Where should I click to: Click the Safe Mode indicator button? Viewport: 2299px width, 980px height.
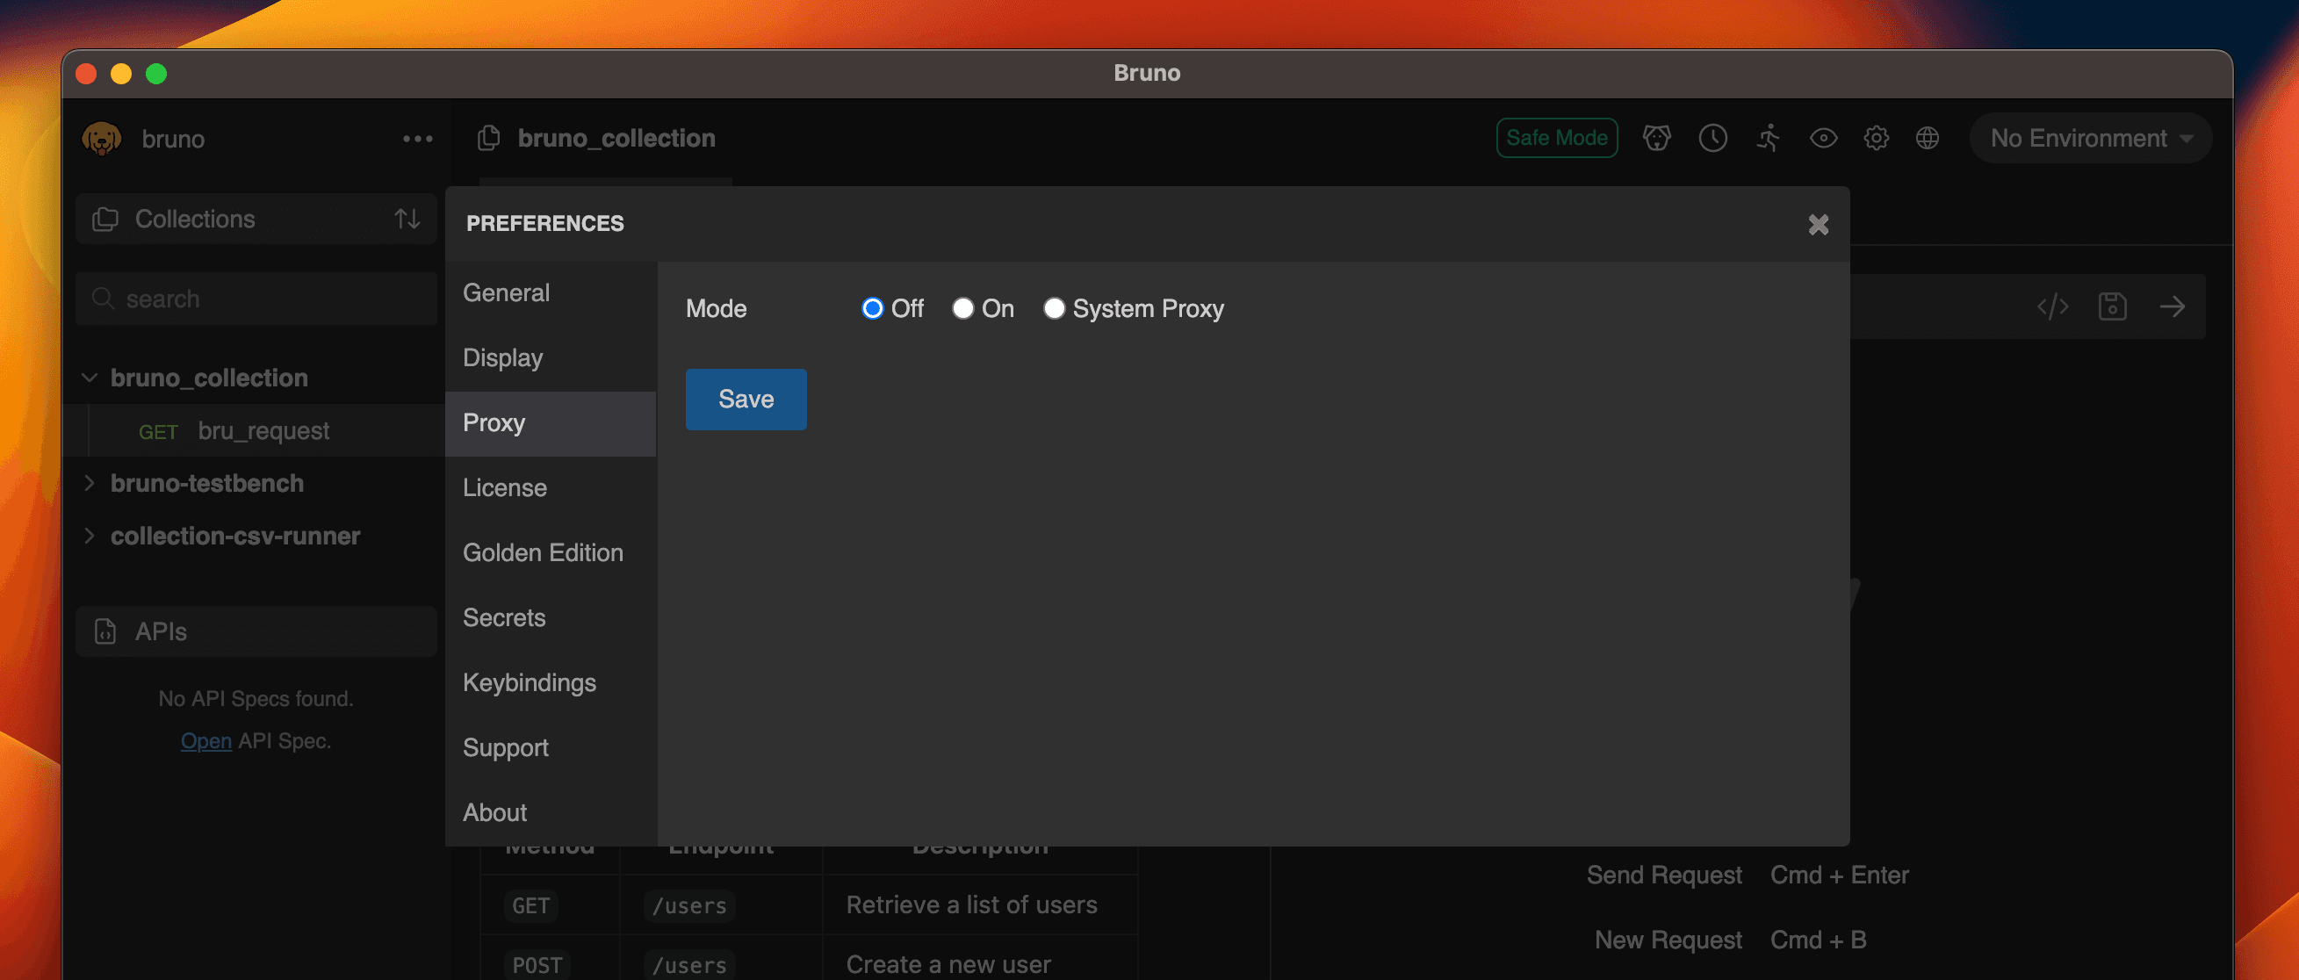(1557, 135)
